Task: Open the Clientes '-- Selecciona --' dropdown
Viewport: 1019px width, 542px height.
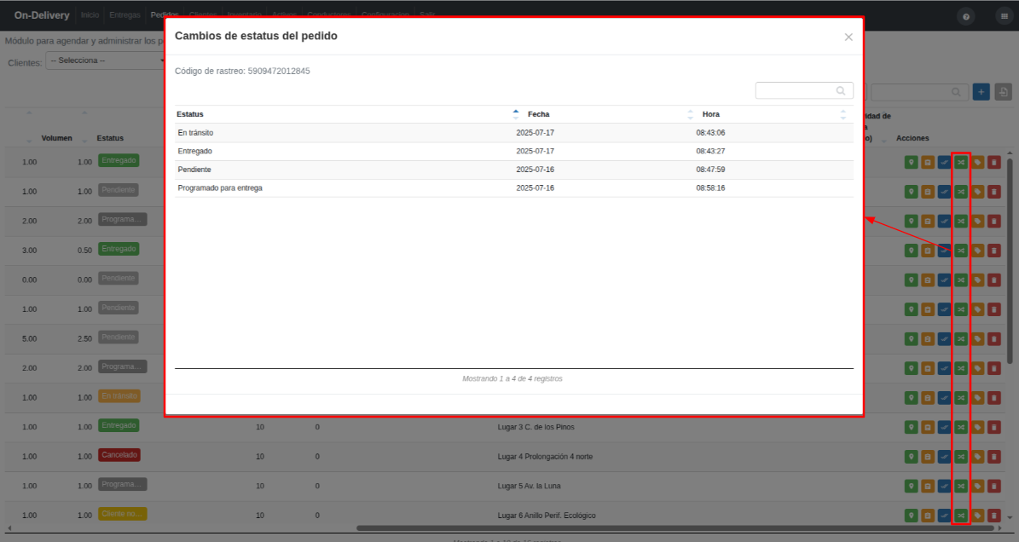Action: (105, 61)
